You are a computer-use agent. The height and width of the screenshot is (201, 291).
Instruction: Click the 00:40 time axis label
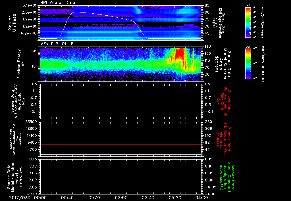pos(67,198)
